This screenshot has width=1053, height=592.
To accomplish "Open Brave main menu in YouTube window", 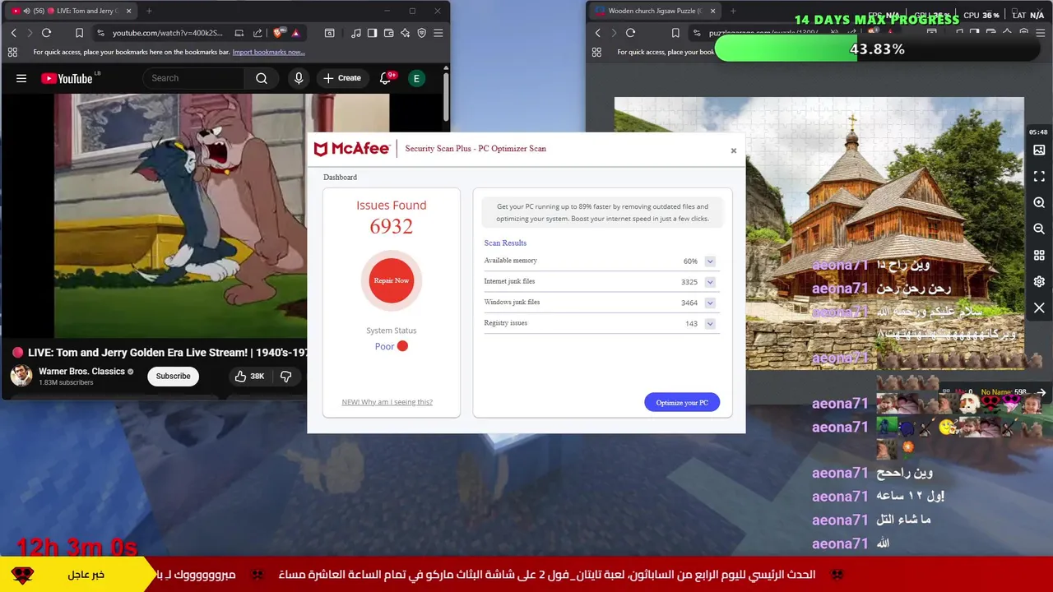I will coord(438,33).
